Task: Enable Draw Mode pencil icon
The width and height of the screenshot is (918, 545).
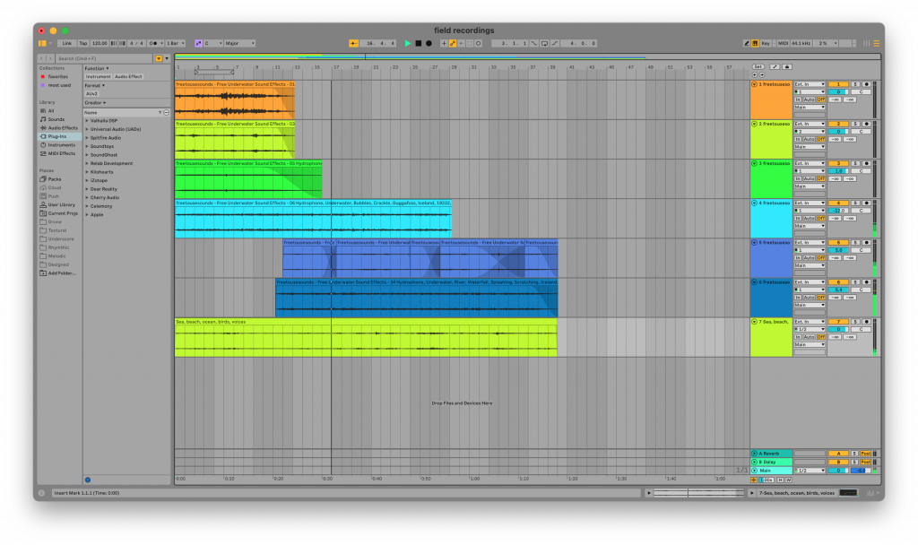Action: point(747,43)
